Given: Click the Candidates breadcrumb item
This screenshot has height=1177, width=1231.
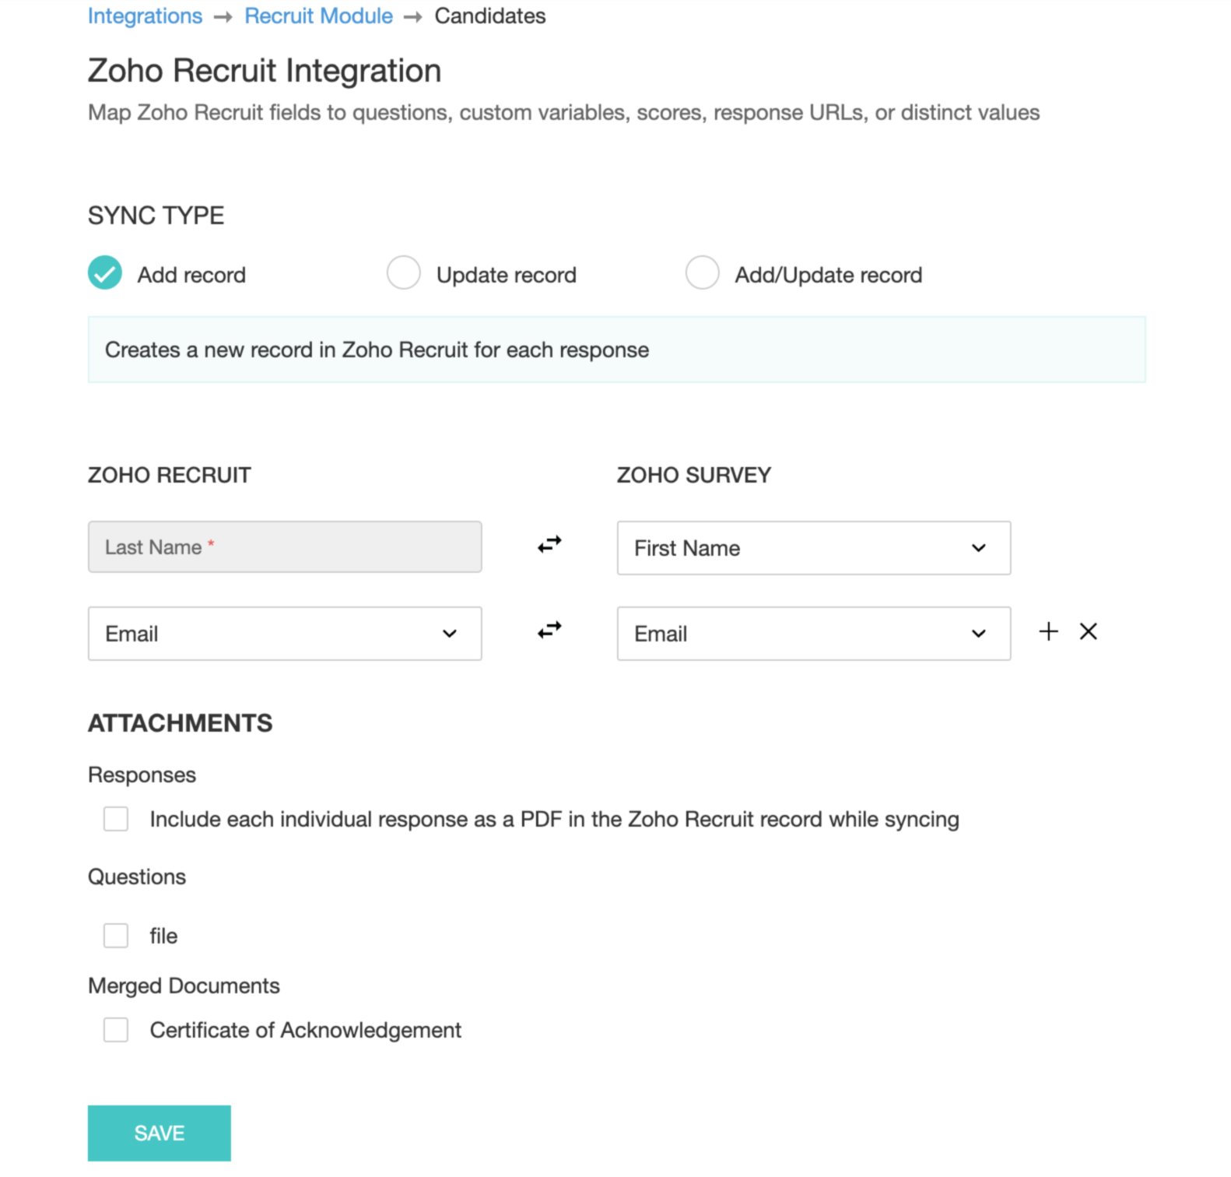Looking at the screenshot, I should coord(489,16).
